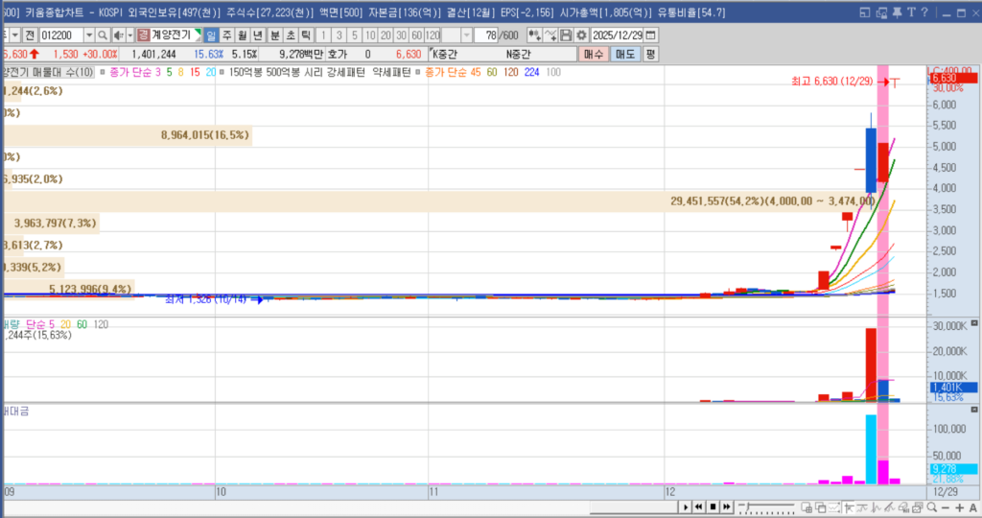Click the zoom out minus icon

[945, 506]
